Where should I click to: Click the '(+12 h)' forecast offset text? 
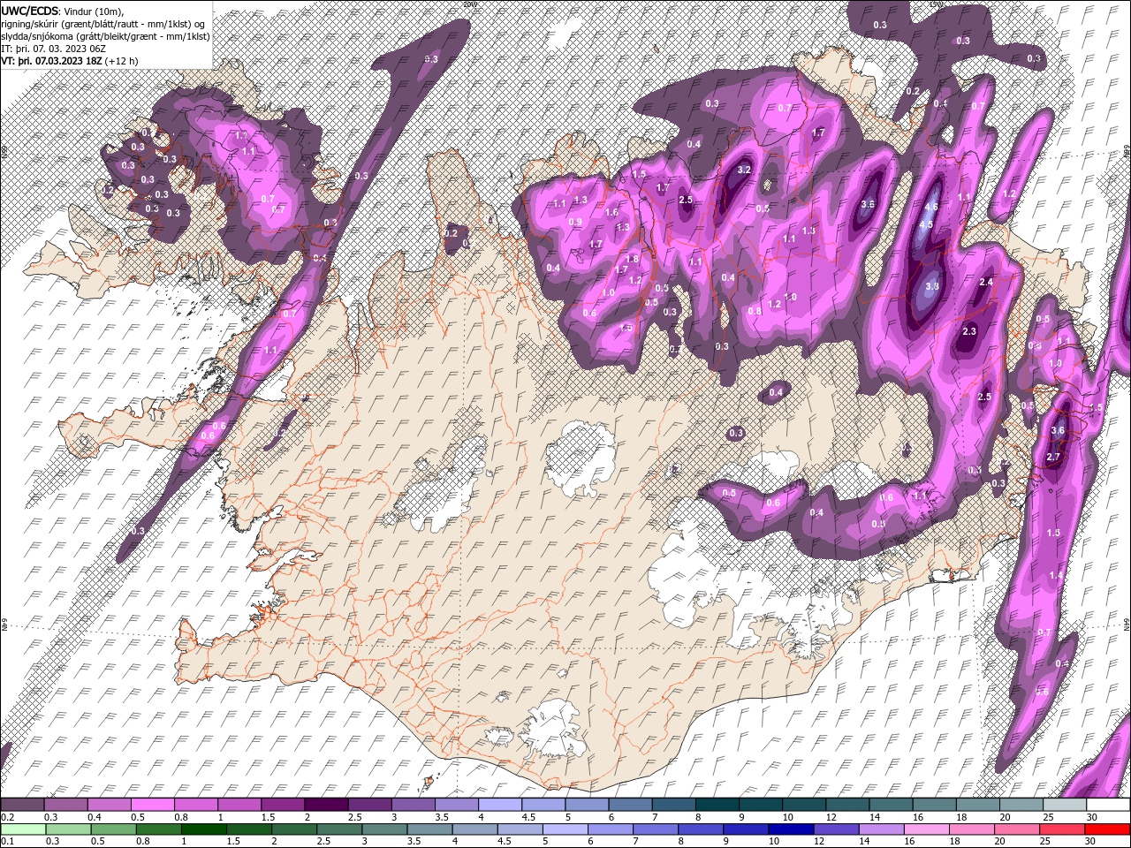(x=121, y=61)
